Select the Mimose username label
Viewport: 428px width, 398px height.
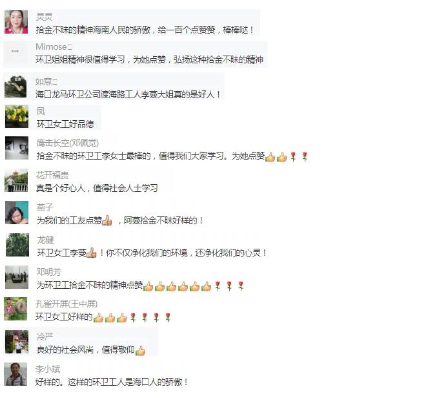[54, 47]
